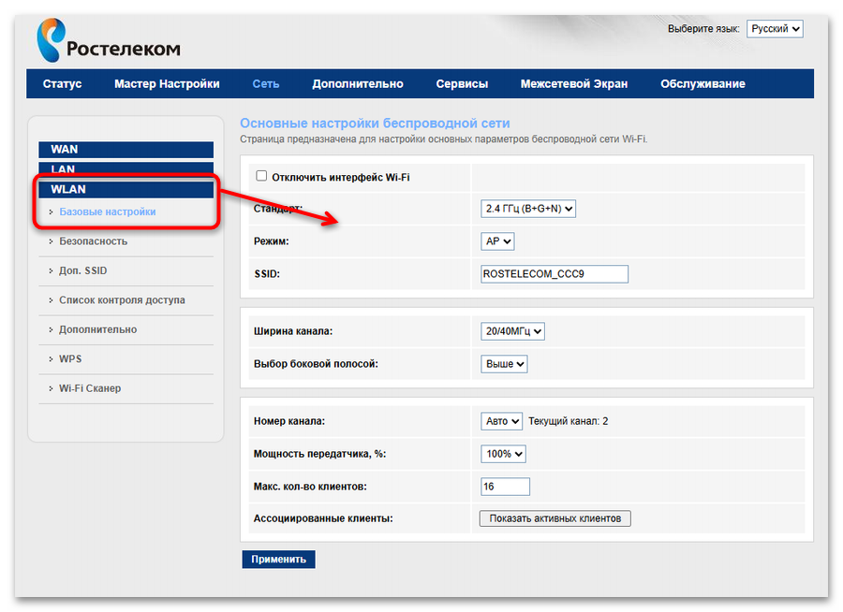Open the Безопасность sidebar link
Screen dimensions: 843x612
click(93, 241)
